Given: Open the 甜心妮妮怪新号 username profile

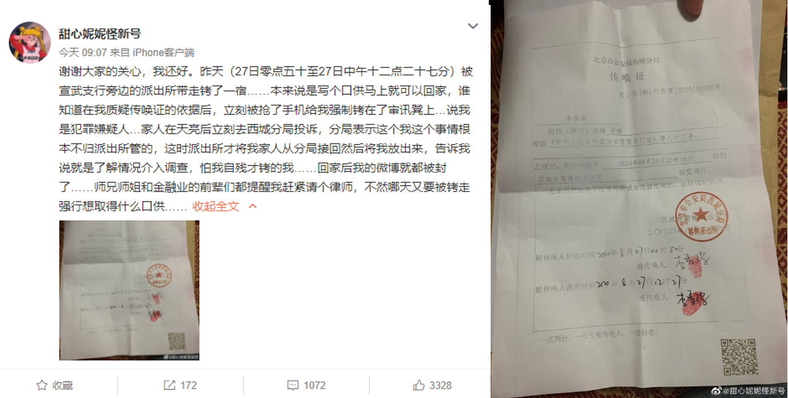Looking at the screenshot, I should pyautogui.click(x=100, y=33).
